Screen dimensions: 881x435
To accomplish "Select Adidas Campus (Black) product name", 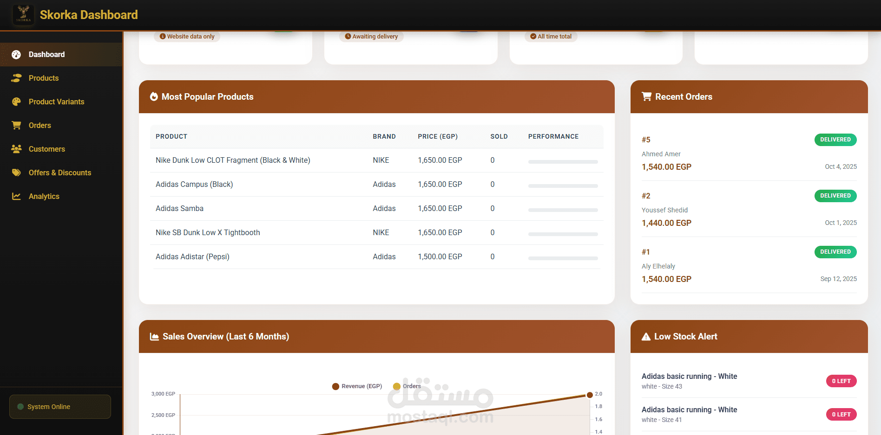I will pos(194,185).
